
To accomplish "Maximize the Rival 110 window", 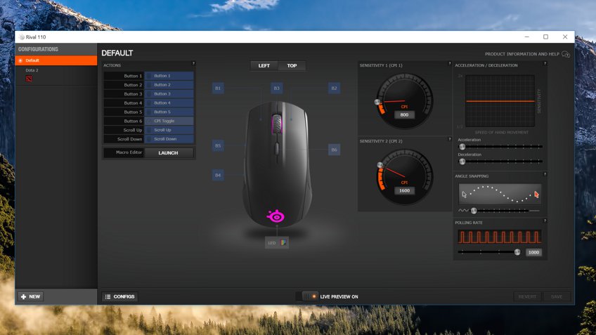I will click(545, 37).
